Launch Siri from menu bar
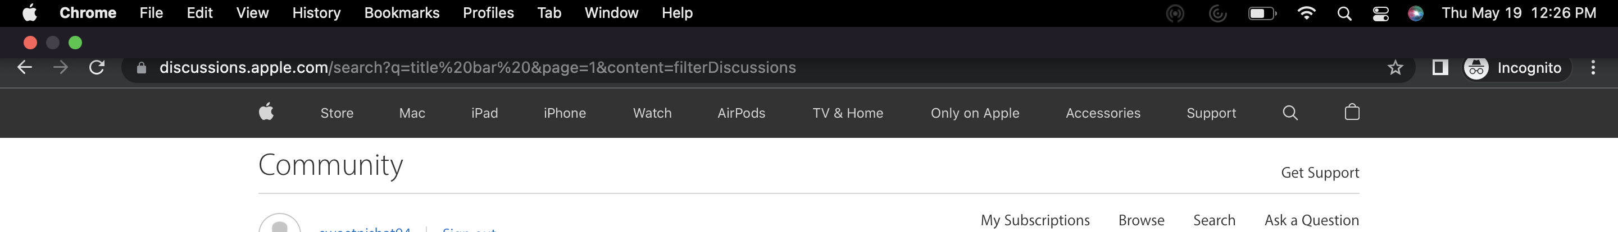Screen dimensions: 1618x232 [1415, 13]
